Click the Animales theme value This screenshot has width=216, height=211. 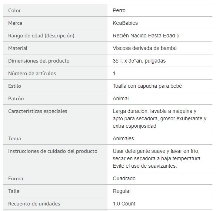coord(123,138)
